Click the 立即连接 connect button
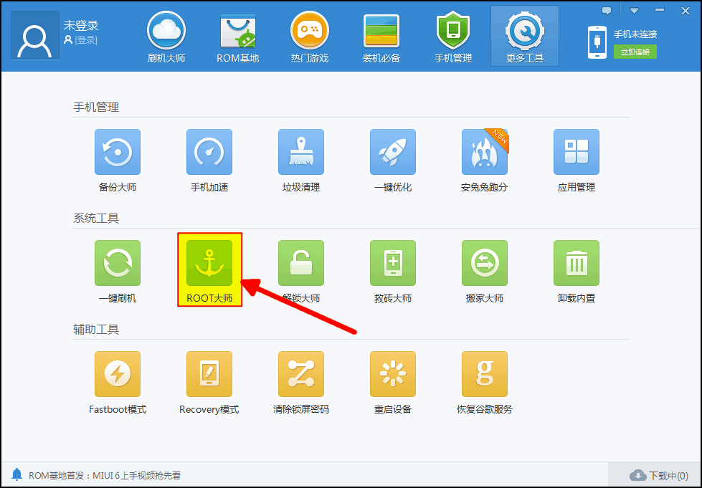This screenshot has width=702, height=488. [635, 52]
